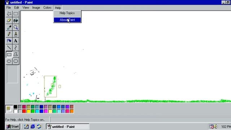
Task: Select the Rectangle shape tool
Action: point(9,55)
